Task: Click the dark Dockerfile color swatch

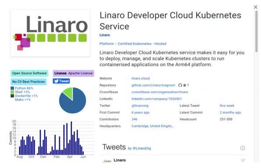Action: [12, 96]
